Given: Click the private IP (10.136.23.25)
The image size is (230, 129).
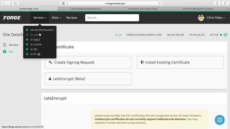Looking at the screenshot, I should 197,35.
